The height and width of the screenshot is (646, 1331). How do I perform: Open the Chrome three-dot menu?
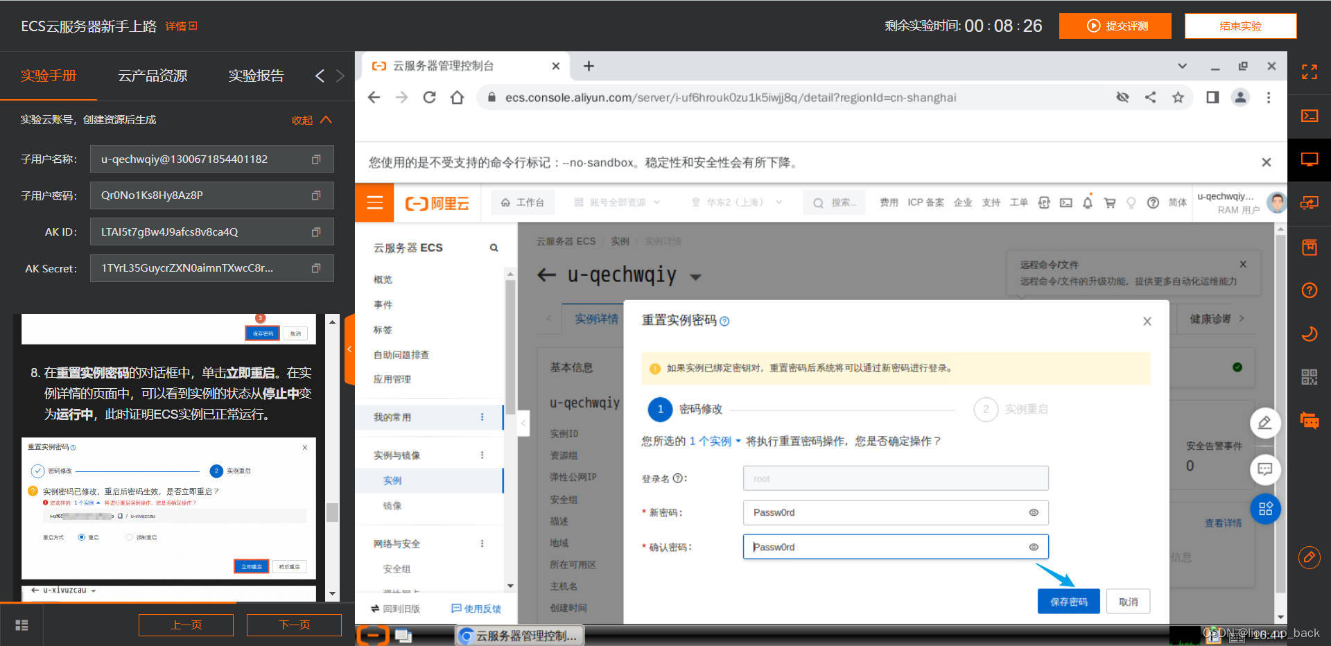1269,98
